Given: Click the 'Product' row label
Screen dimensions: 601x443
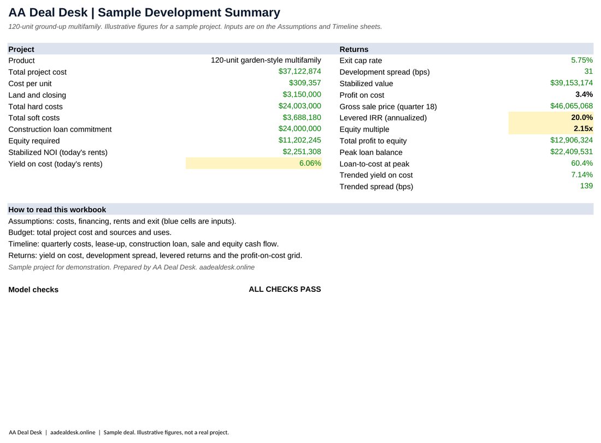Looking at the screenshot, I should coord(21,61).
